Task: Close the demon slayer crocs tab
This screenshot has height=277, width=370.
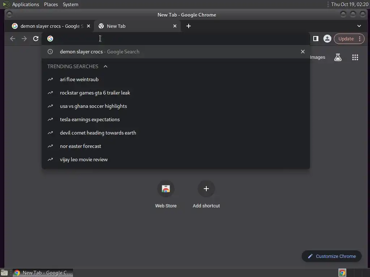Action: [x=88, y=26]
